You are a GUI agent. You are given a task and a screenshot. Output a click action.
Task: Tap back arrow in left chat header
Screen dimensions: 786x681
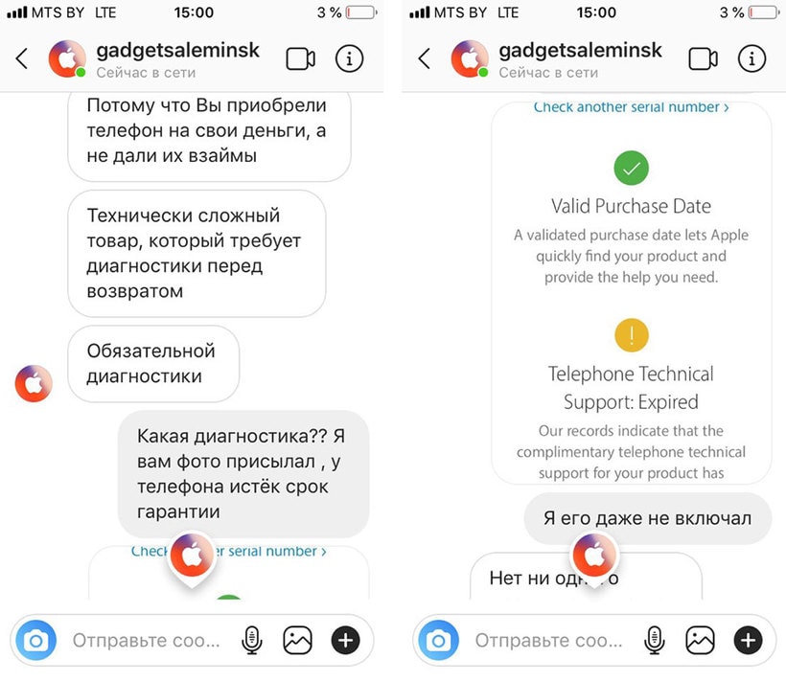click(22, 58)
